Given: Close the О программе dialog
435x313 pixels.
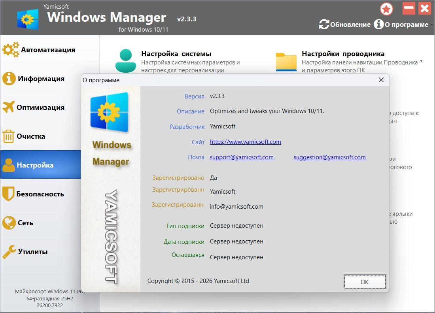Looking at the screenshot, I should point(381,80).
